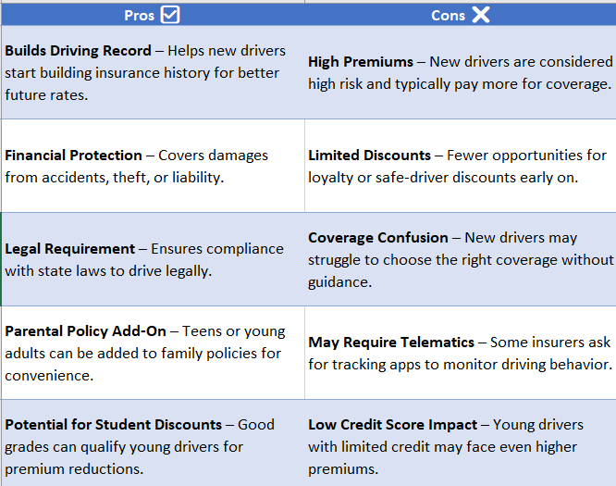Select the Cons header cell
This screenshot has height=486, width=616.
(x=461, y=15)
